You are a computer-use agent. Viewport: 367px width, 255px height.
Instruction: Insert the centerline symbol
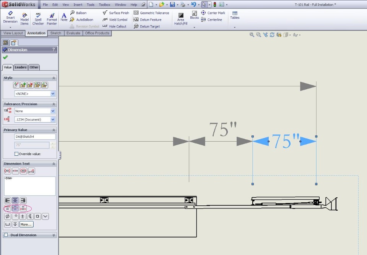(x=30, y=216)
